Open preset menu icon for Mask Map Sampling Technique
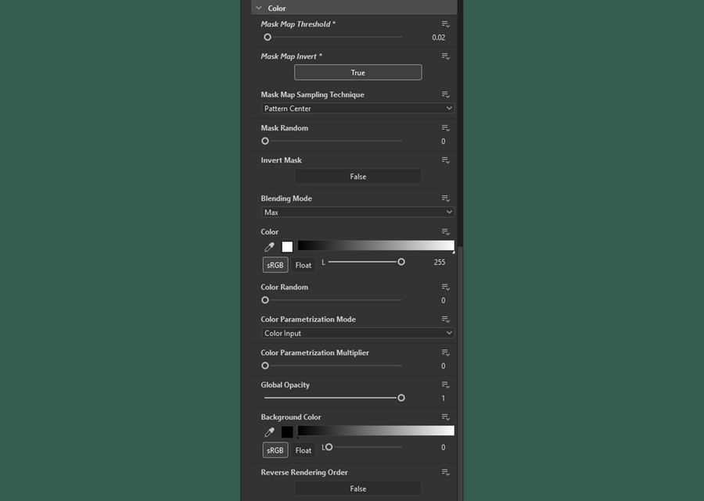Viewport: 704px width, 501px height. click(445, 95)
